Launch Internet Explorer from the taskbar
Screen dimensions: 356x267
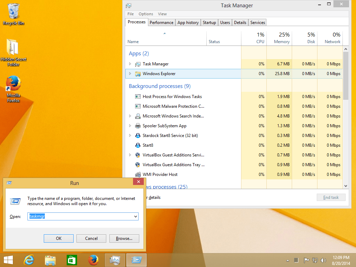coord(29,260)
